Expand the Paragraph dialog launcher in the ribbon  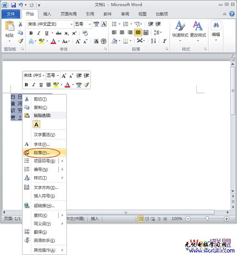point(166,49)
